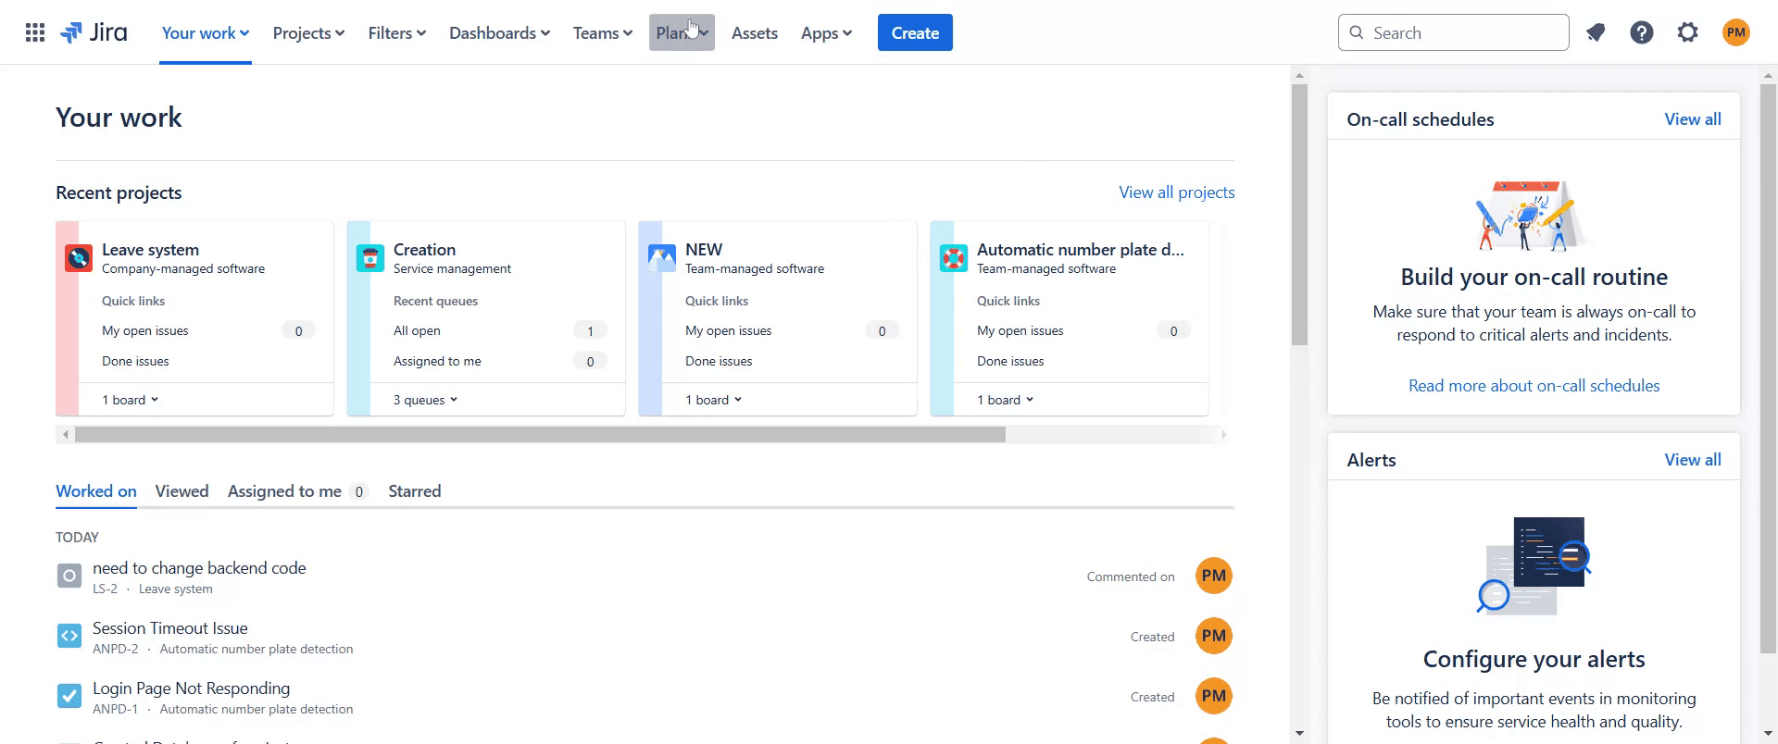Open issue Session Timeout Issue
Screen dimensions: 1778x744
[170, 628]
